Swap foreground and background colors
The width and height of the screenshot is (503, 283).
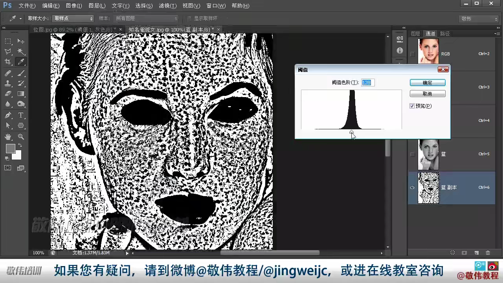20,145
